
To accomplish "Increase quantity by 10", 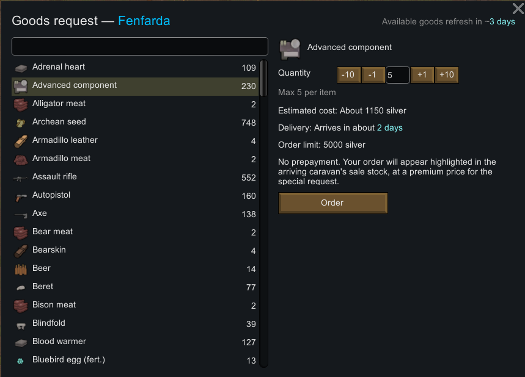I will coord(447,75).
